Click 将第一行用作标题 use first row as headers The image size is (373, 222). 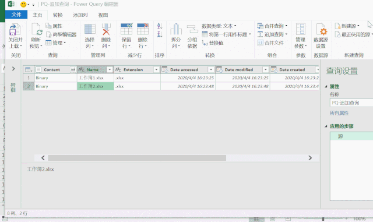tap(227, 34)
